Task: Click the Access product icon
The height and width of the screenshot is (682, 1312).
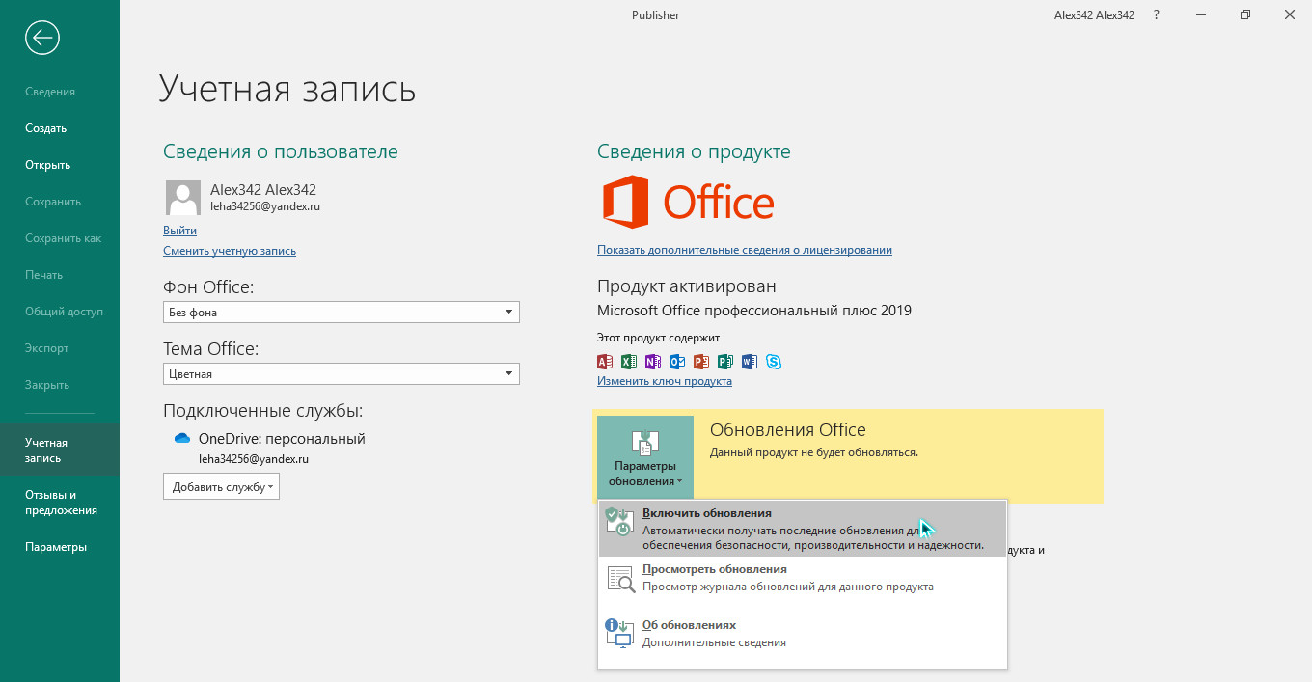Action: click(x=605, y=362)
